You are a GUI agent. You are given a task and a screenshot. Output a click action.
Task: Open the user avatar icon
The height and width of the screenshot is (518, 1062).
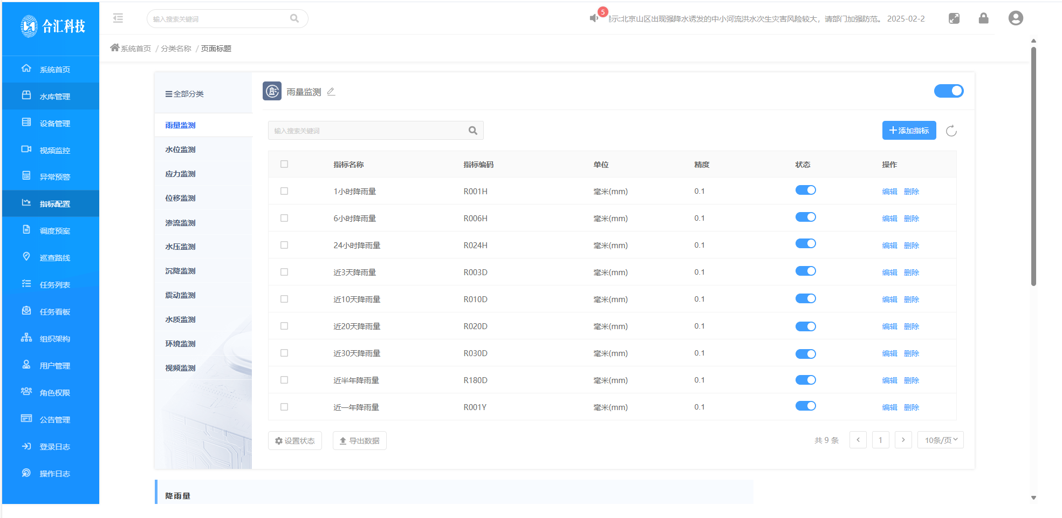1015,18
